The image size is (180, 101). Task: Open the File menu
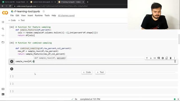coord(12,15)
